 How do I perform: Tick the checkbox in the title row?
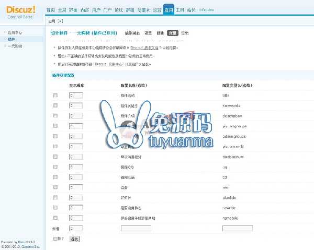[55, 96]
